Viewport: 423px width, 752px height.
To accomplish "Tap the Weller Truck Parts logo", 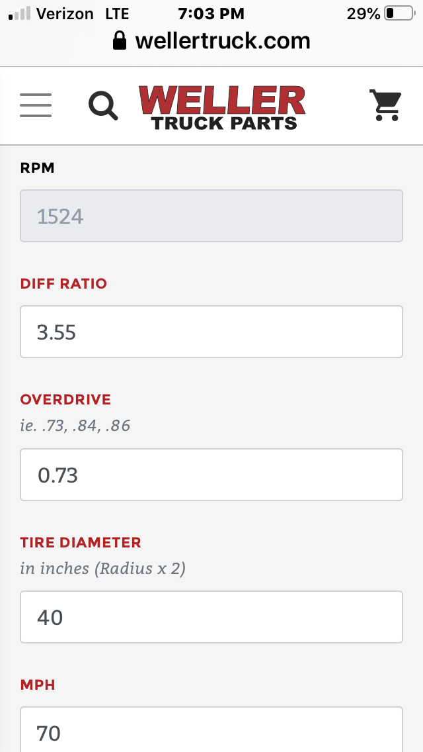I will (x=222, y=107).
